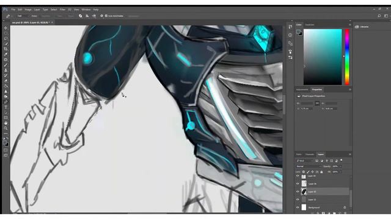Select the Eyedropper tool
The image size is (391, 219).
tap(5, 54)
